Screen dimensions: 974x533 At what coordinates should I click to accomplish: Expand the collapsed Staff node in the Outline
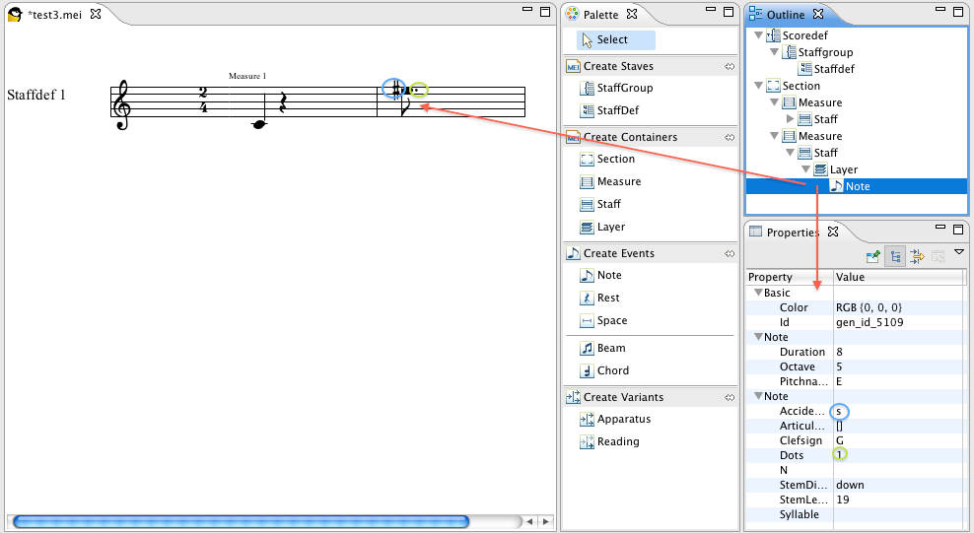(x=790, y=119)
